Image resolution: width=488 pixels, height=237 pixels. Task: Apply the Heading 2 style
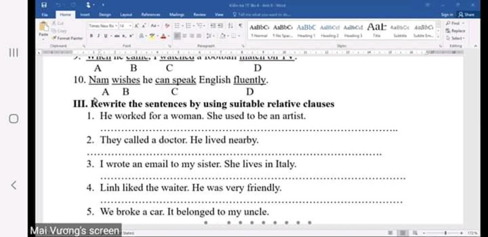[x=330, y=30]
